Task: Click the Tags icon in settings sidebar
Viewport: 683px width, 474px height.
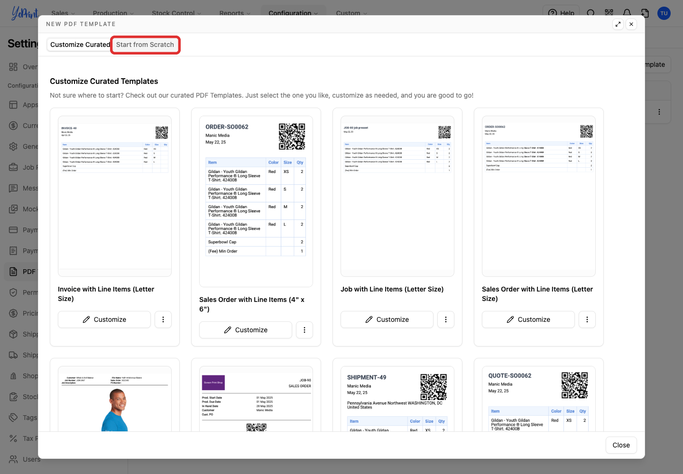Action: point(13,418)
